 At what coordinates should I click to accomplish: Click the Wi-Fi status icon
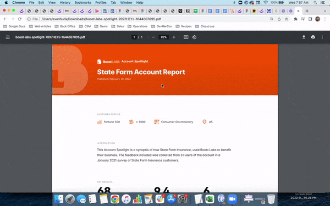pos(266,3)
